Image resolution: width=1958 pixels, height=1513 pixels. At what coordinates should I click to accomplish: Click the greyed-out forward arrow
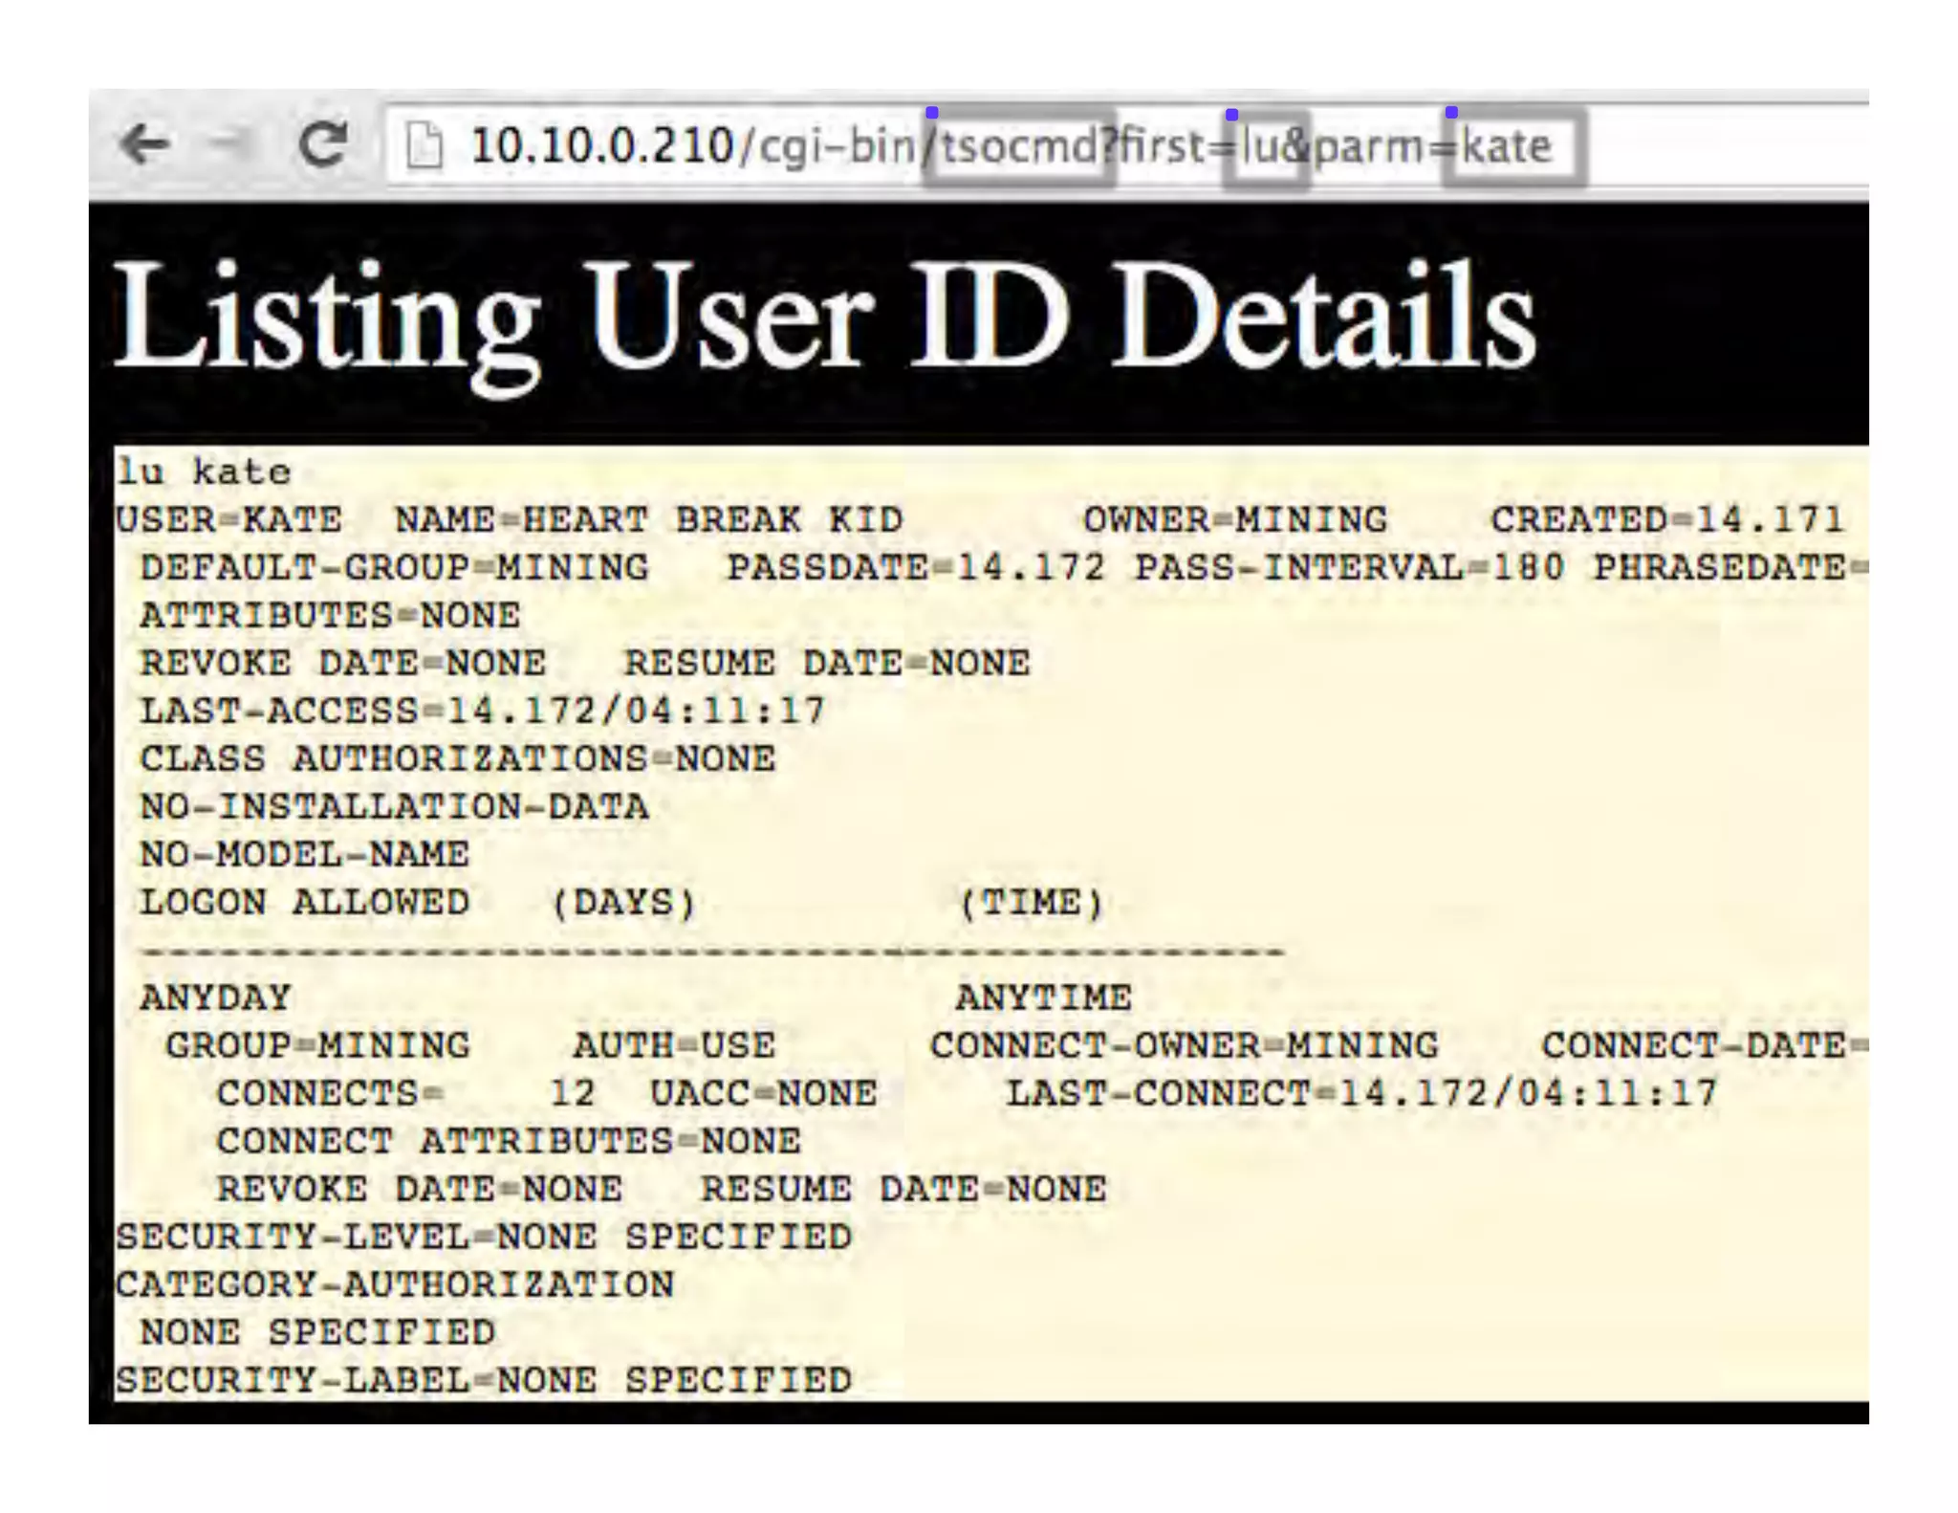228,143
